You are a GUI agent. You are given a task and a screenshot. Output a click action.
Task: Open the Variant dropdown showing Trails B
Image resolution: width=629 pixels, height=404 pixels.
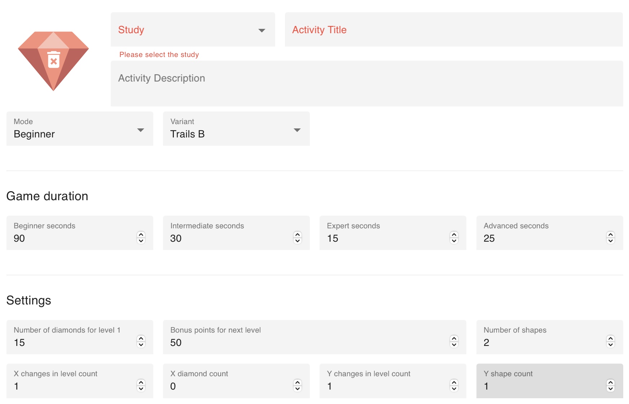coord(236,129)
